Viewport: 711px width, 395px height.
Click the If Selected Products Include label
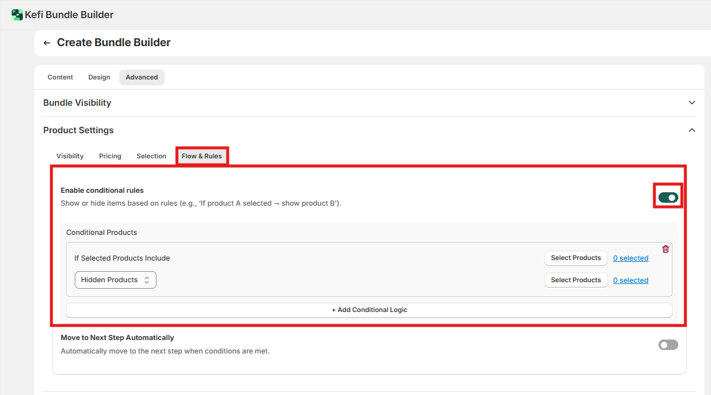[x=122, y=258]
